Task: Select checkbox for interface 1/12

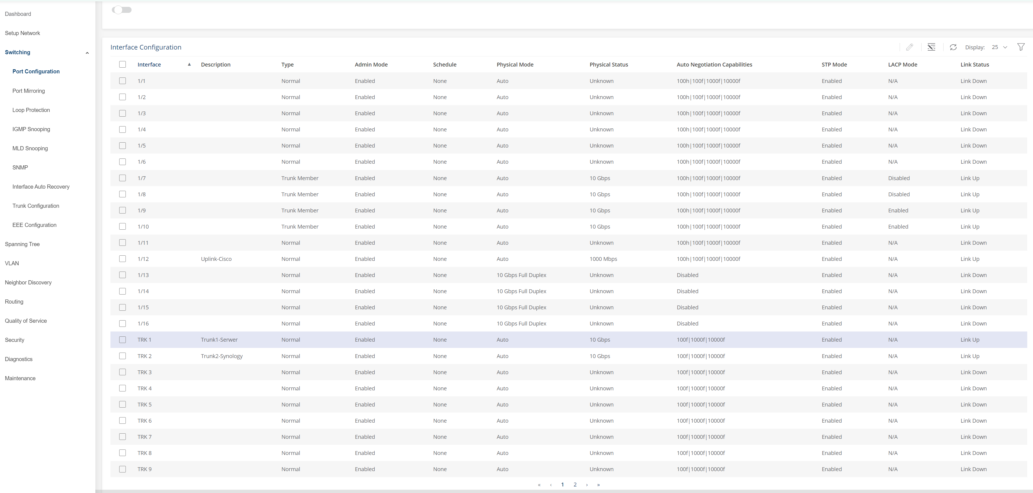Action: tap(123, 259)
